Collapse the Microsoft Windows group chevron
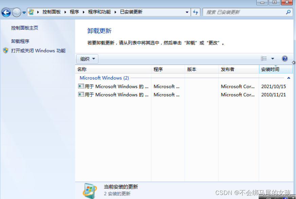 [x=289, y=78]
